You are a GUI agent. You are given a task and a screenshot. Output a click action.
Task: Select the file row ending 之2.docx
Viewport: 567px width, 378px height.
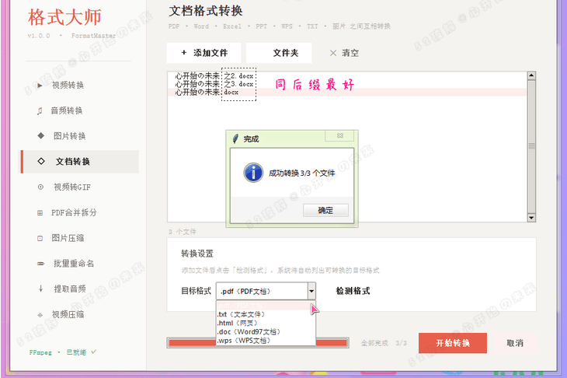tap(347, 76)
